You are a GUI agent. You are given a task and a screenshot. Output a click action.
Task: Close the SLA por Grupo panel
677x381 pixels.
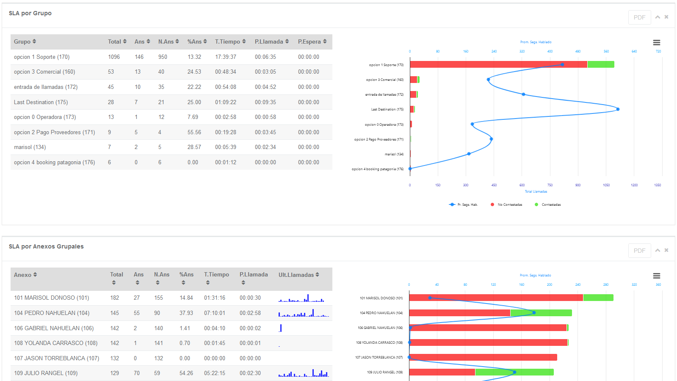pos(666,17)
